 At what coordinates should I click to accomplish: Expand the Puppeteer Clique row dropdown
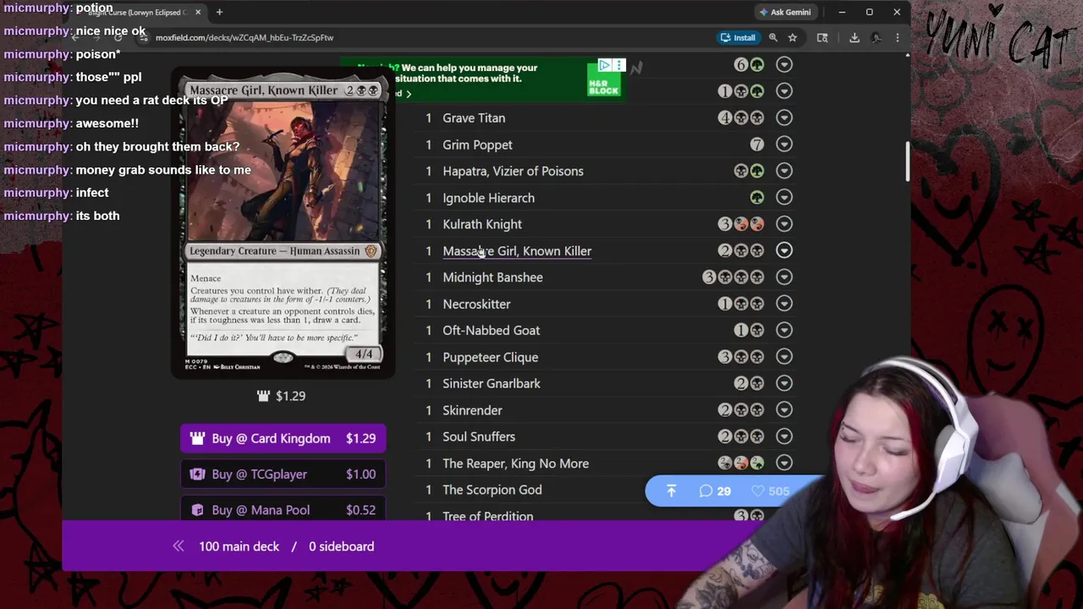[x=784, y=357]
